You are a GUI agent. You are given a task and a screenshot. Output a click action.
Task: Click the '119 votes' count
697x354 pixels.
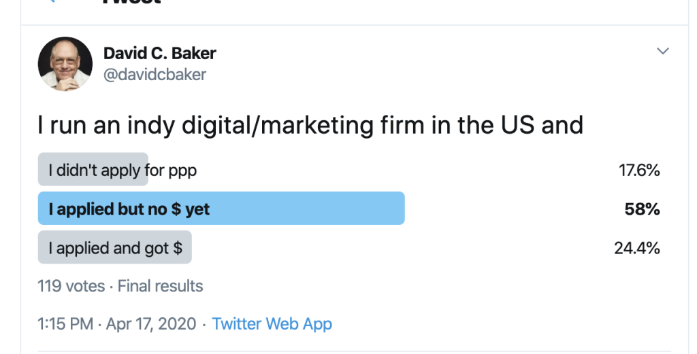[x=71, y=286]
